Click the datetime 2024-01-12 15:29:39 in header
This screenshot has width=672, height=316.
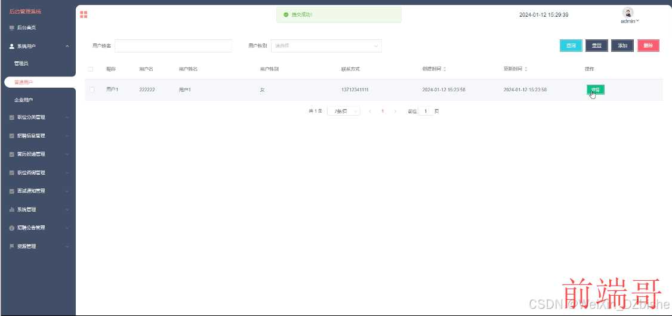point(544,14)
